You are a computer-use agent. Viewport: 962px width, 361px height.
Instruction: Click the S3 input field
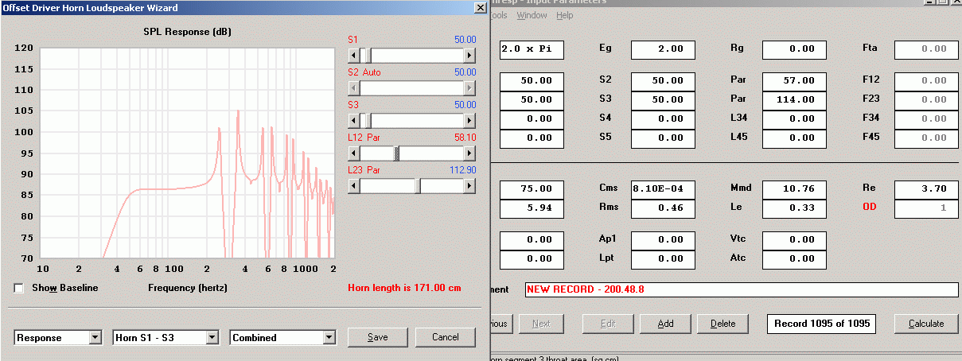coord(663,100)
